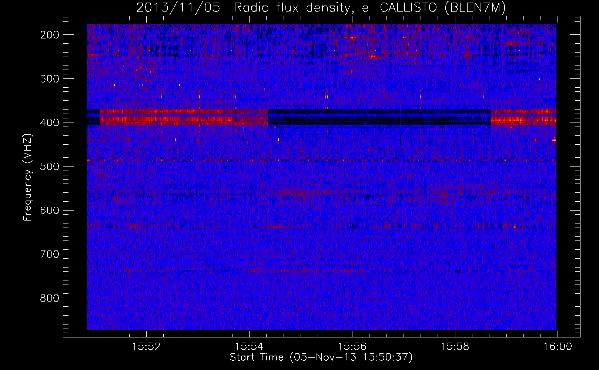This screenshot has height=370, width=599.
Task: Click the 15:52 time tick label
Action: click(x=146, y=347)
